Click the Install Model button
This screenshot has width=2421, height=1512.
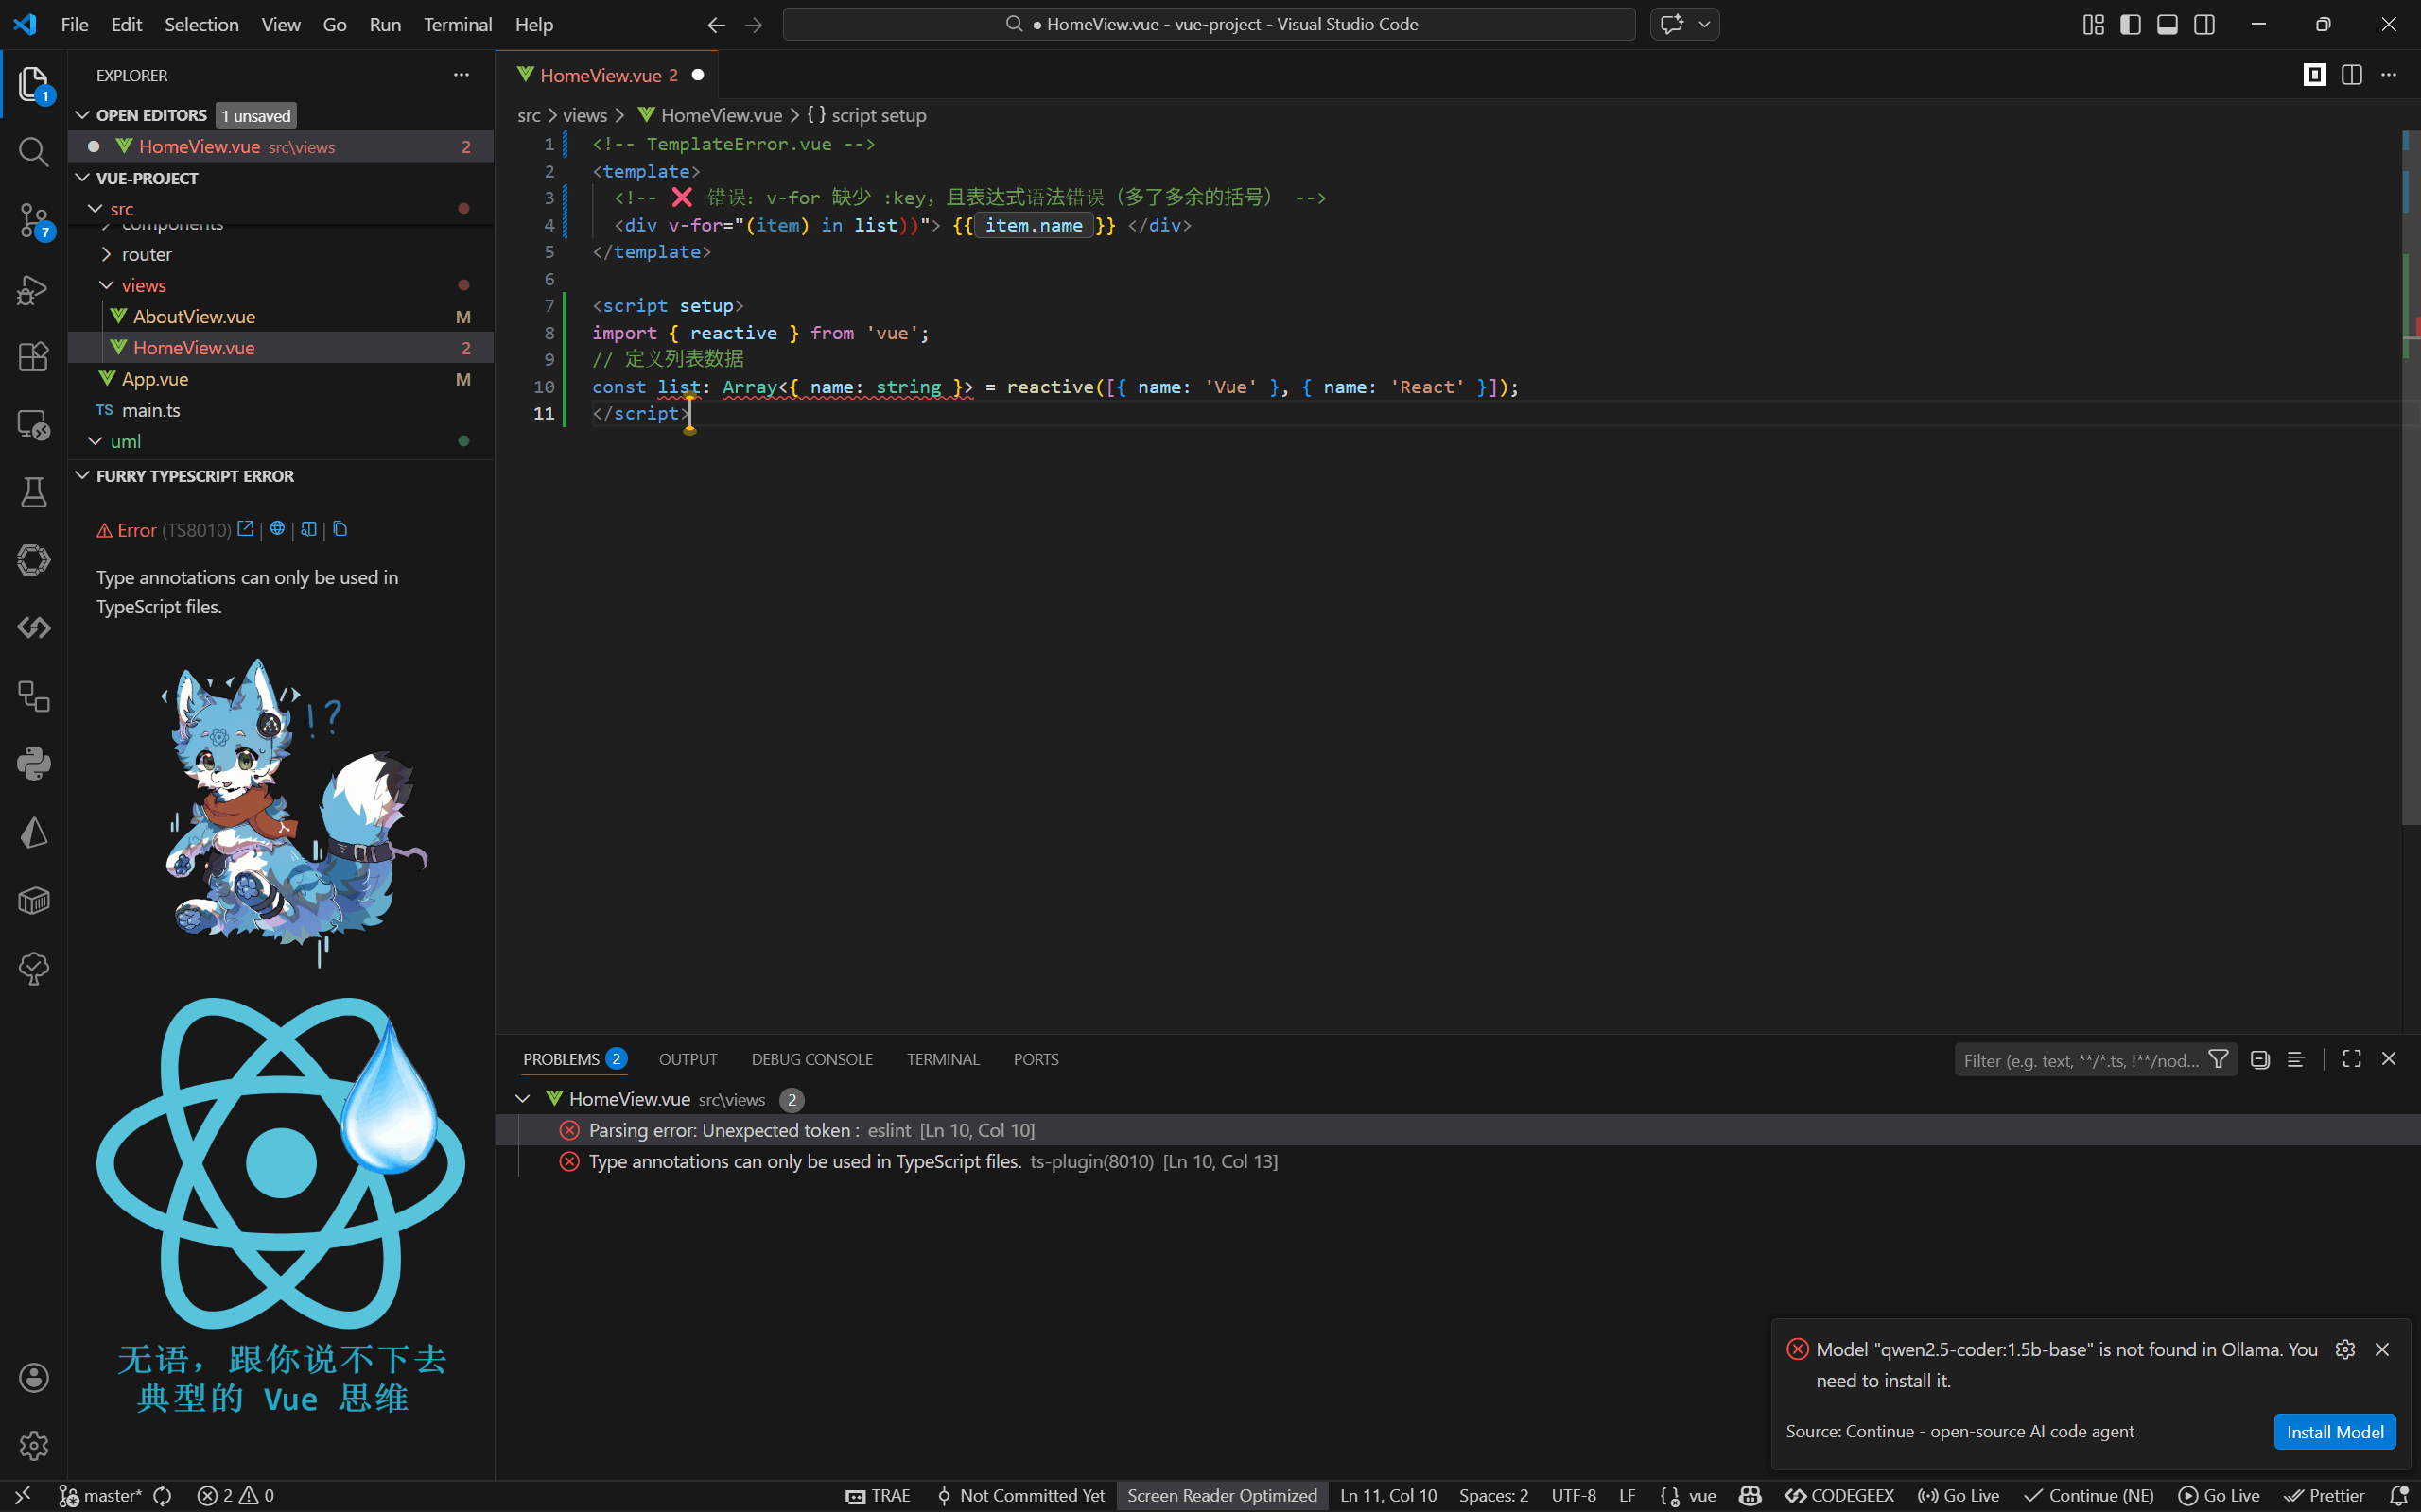click(2334, 1431)
